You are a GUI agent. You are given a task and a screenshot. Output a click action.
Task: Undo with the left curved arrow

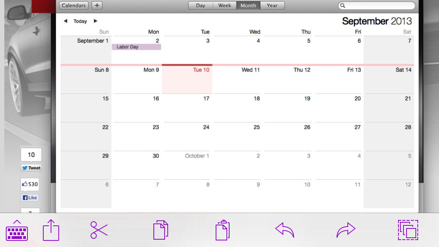coord(284,230)
